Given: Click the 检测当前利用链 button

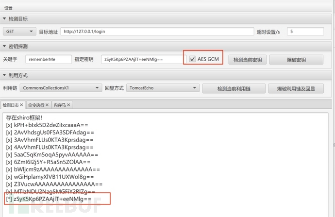Looking at the screenshot, I should [234, 89].
